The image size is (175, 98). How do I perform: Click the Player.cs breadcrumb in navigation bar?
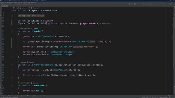(35, 4)
